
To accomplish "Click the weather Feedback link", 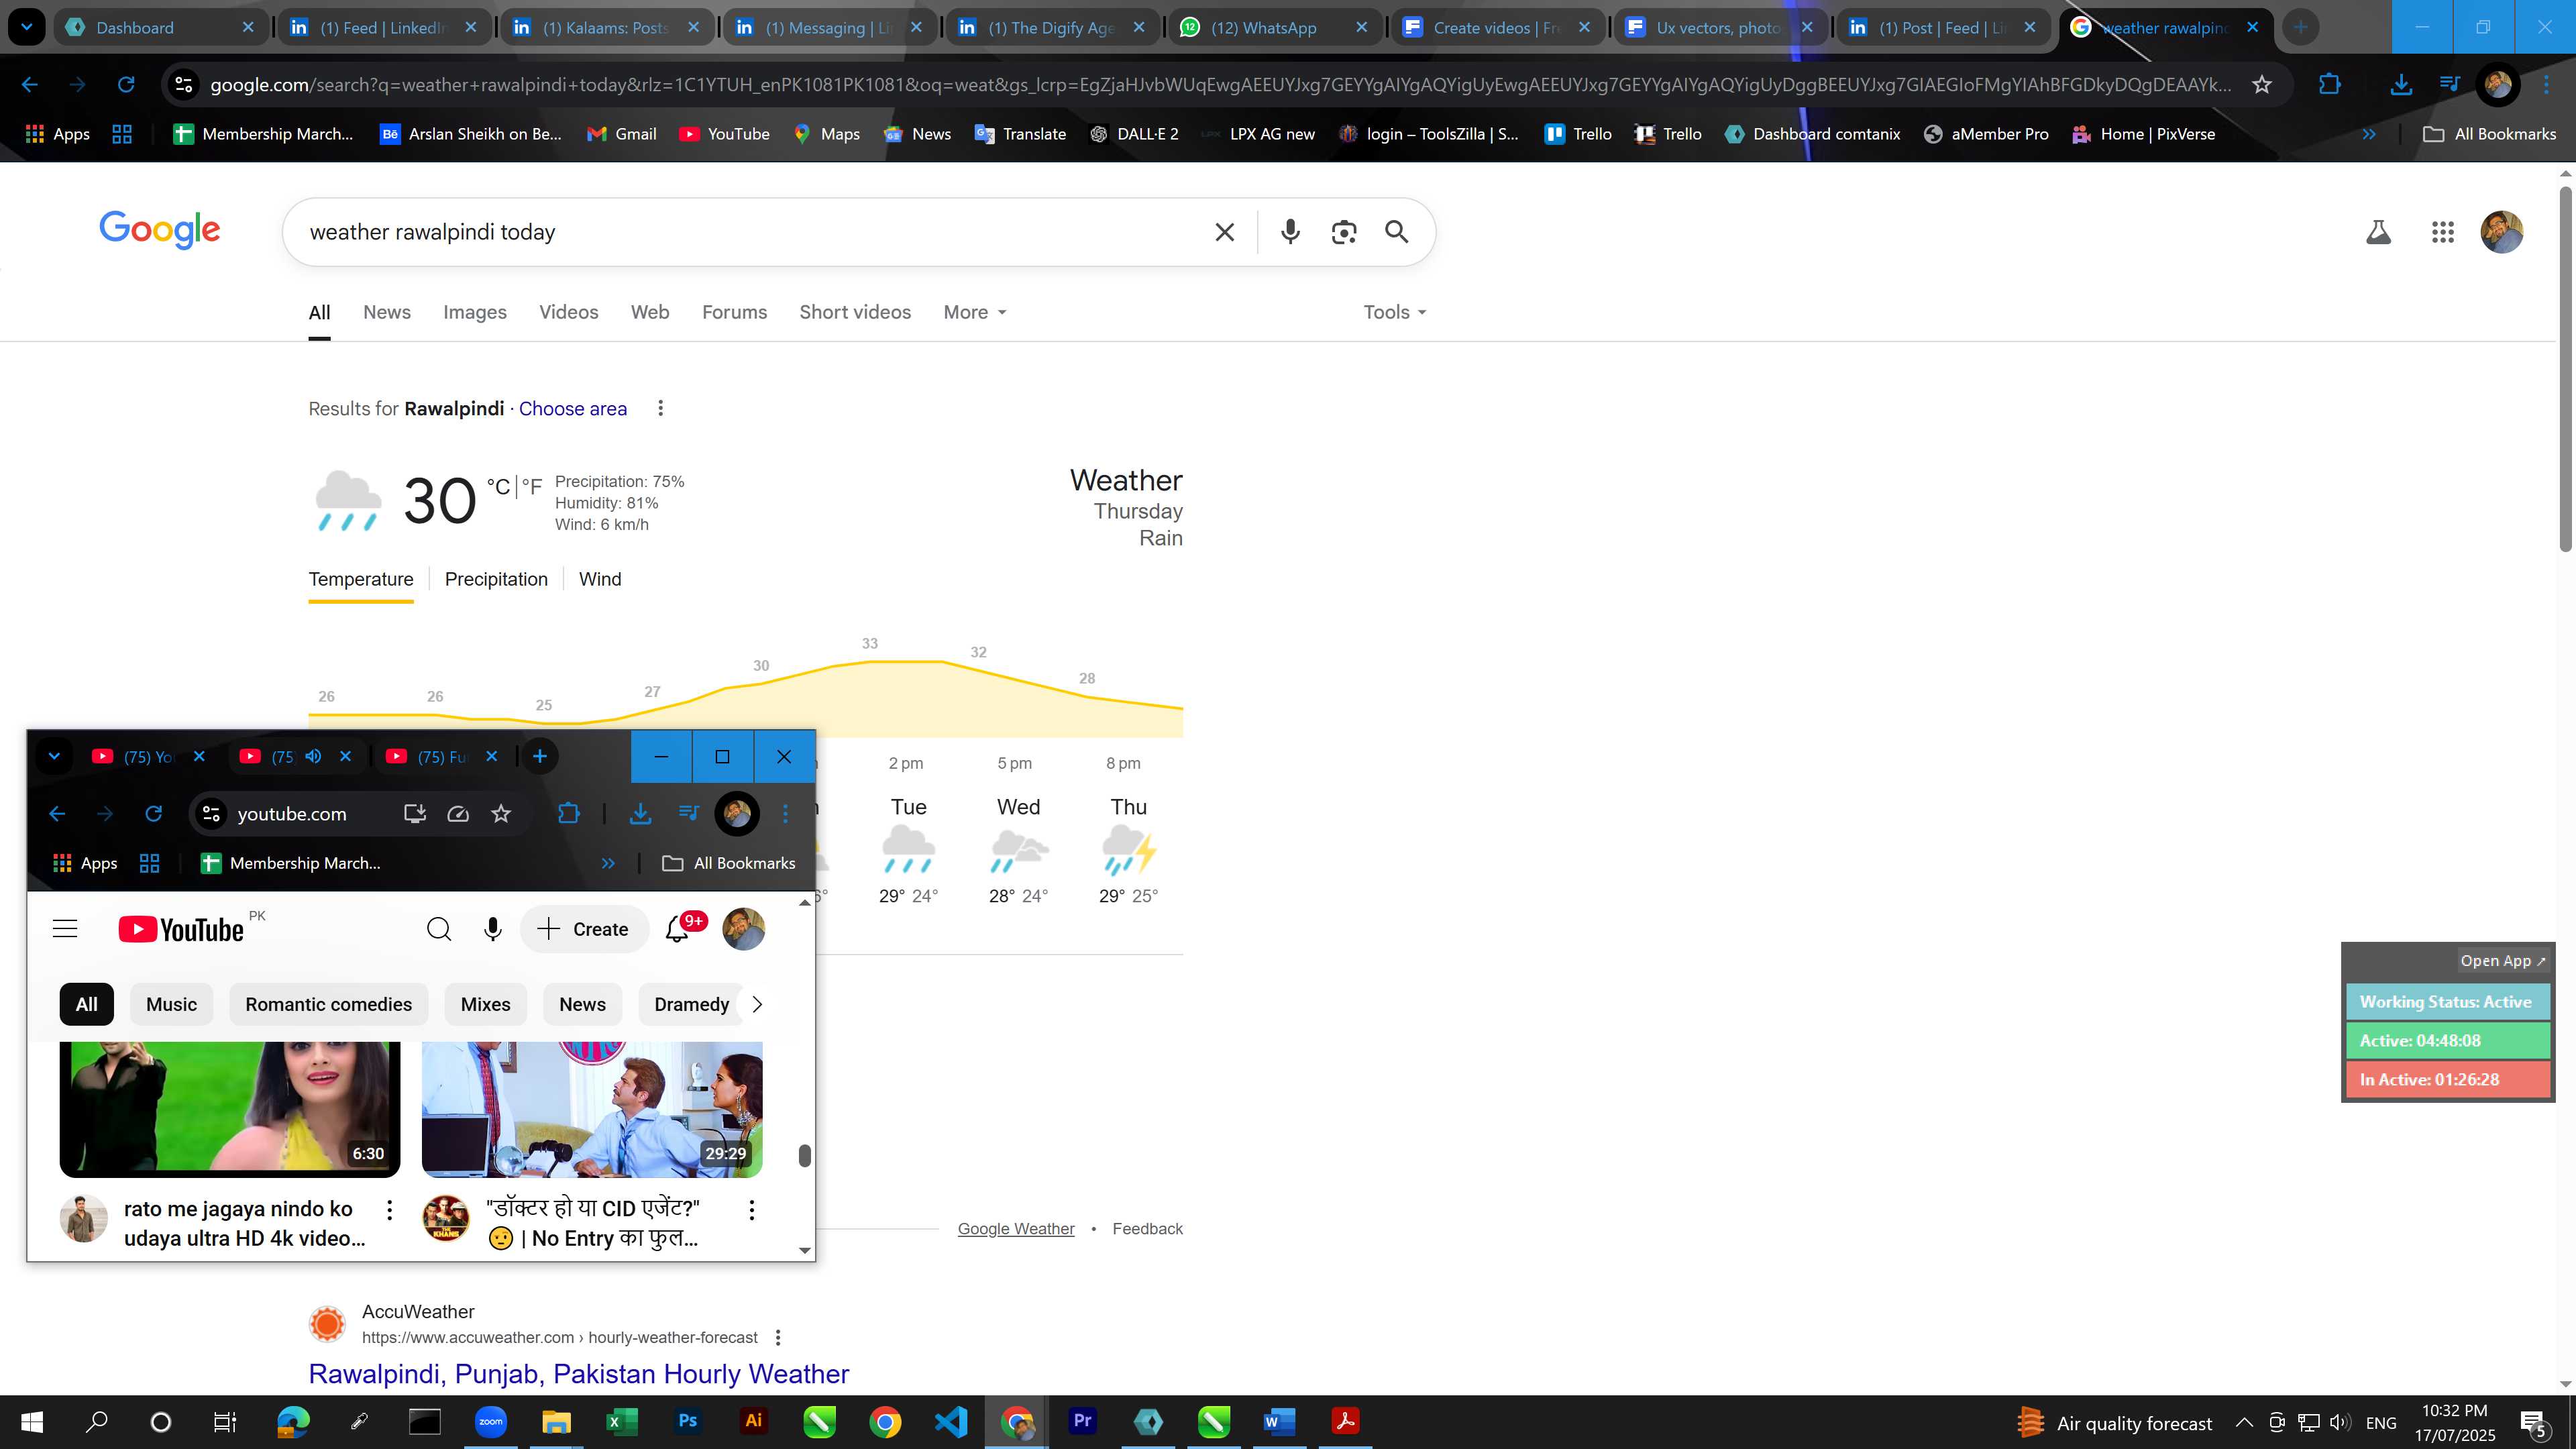I will [x=1147, y=1228].
